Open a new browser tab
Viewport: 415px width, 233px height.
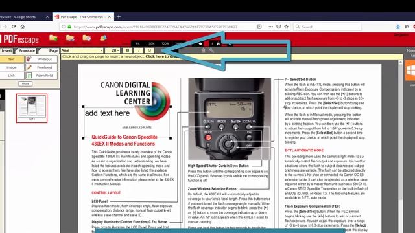coord(119,17)
